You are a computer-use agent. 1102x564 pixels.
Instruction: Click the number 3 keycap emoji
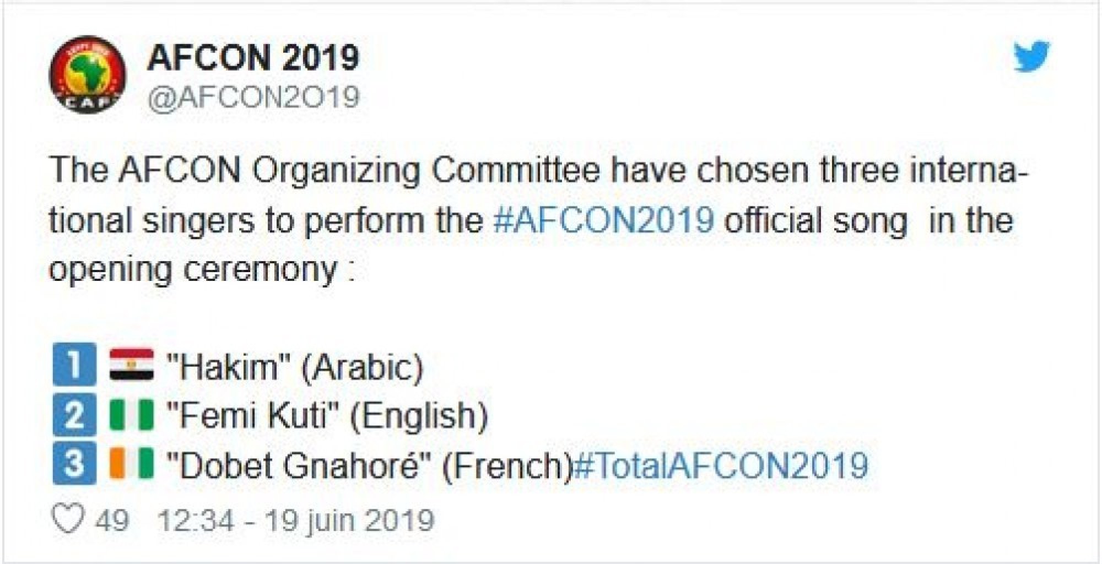point(74,463)
